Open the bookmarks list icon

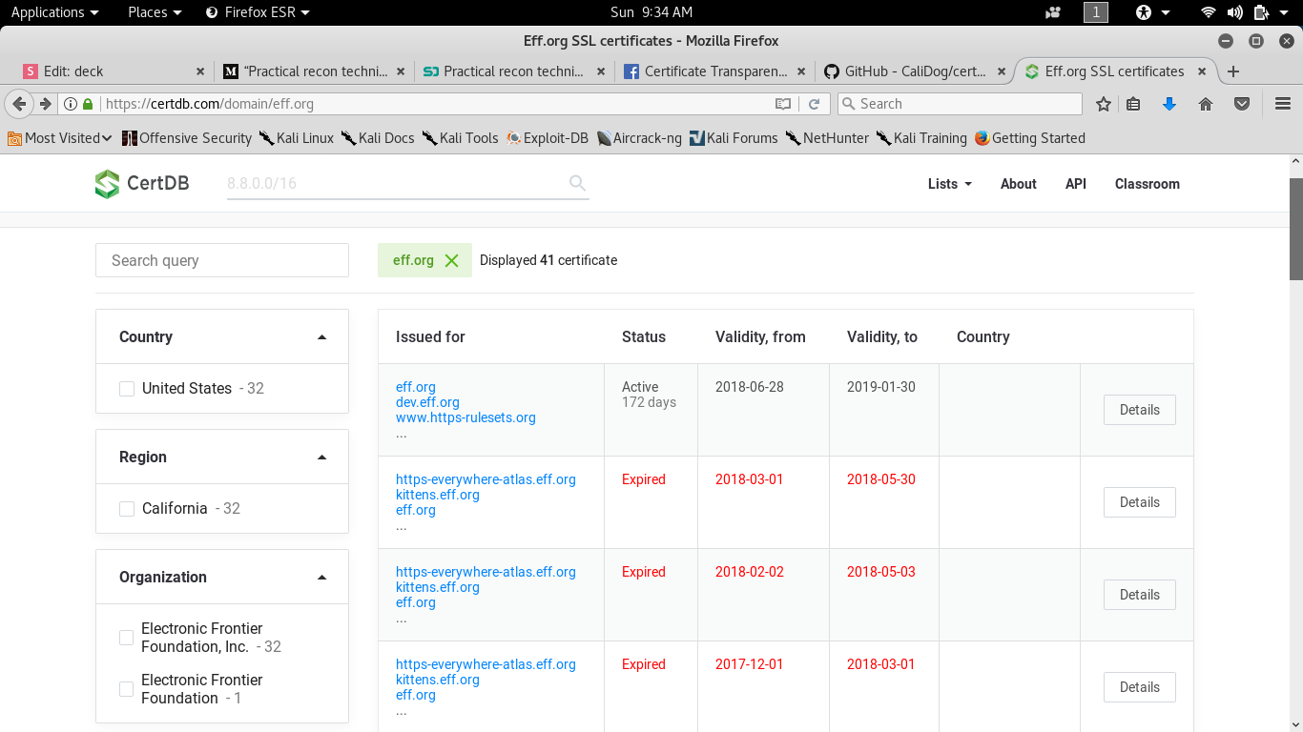1133,104
